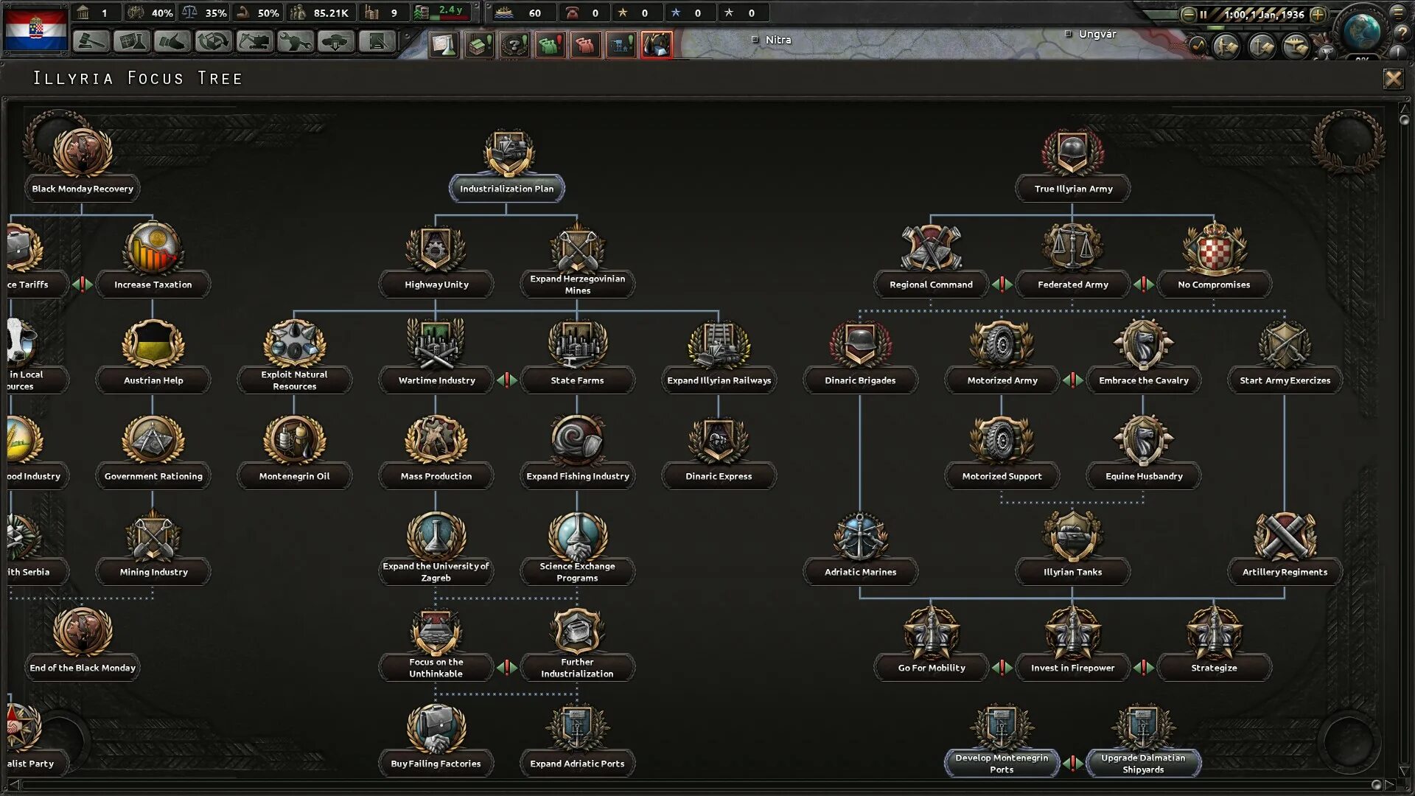Toggle Wartime Industry versus State Farms exclusivity marker
The height and width of the screenshot is (796, 1415).
point(506,380)
